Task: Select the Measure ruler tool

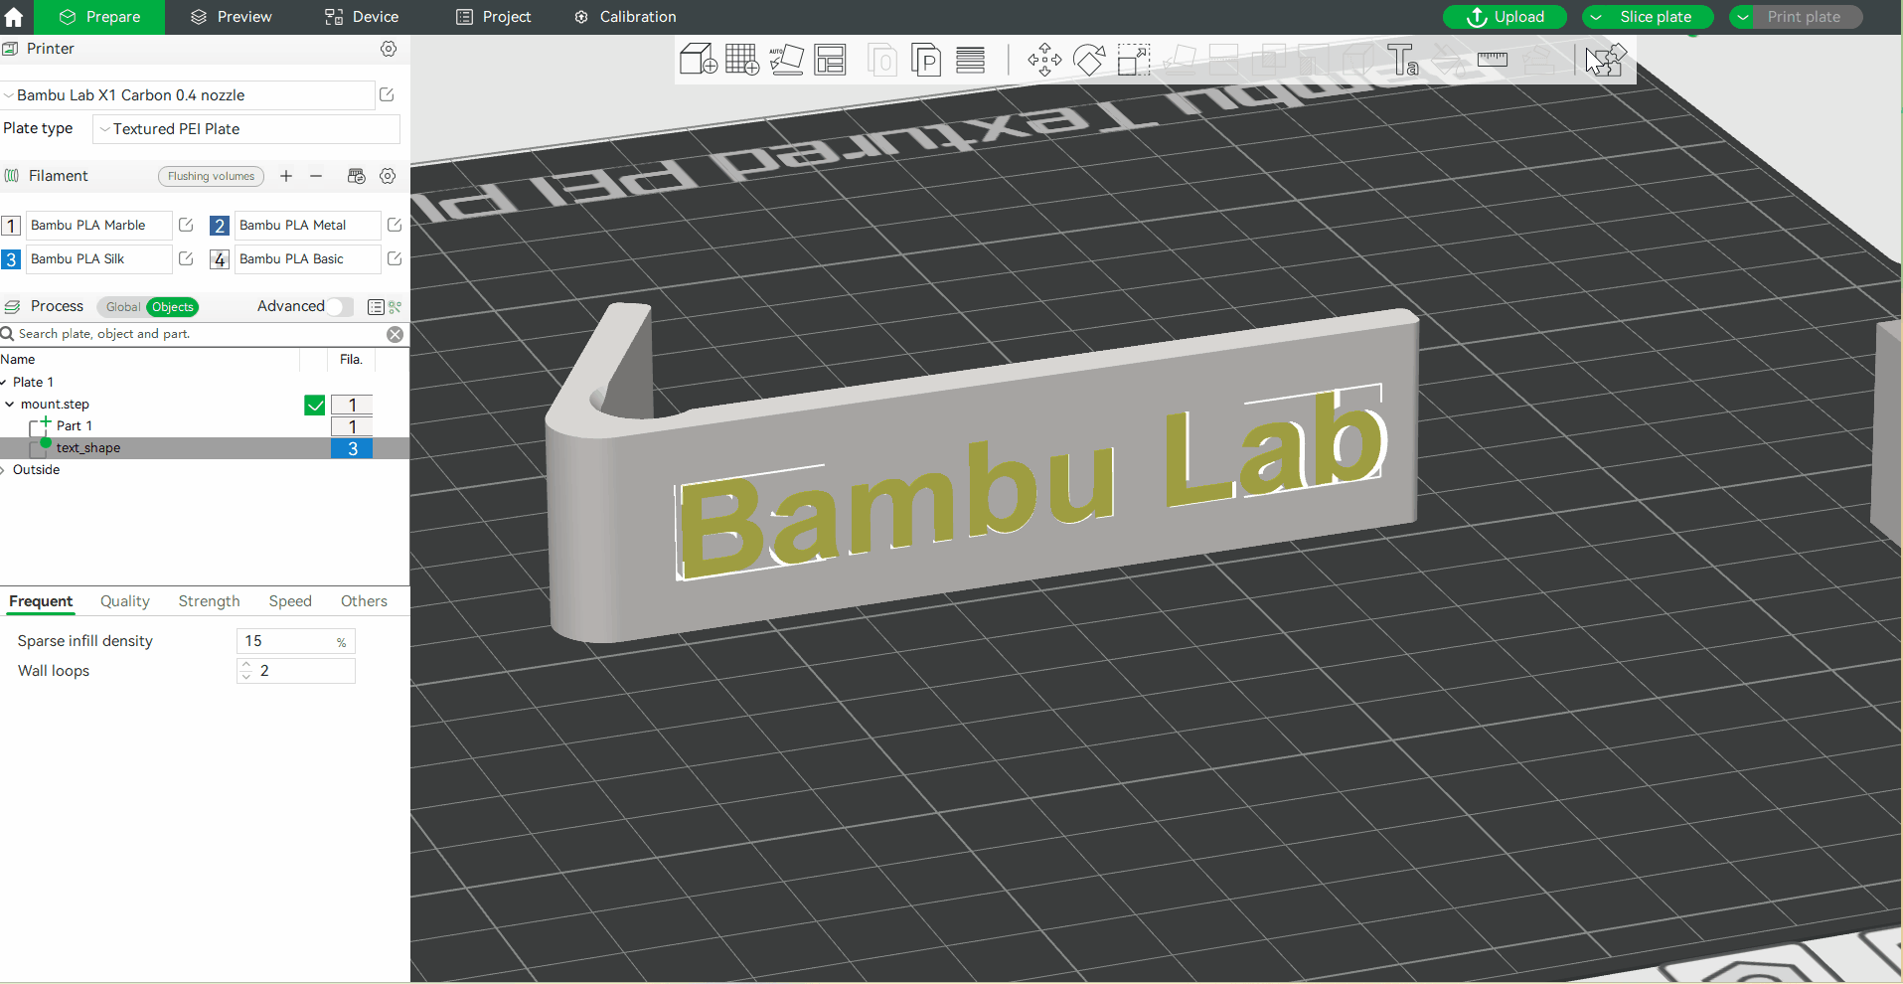Action: point(1492,60)
